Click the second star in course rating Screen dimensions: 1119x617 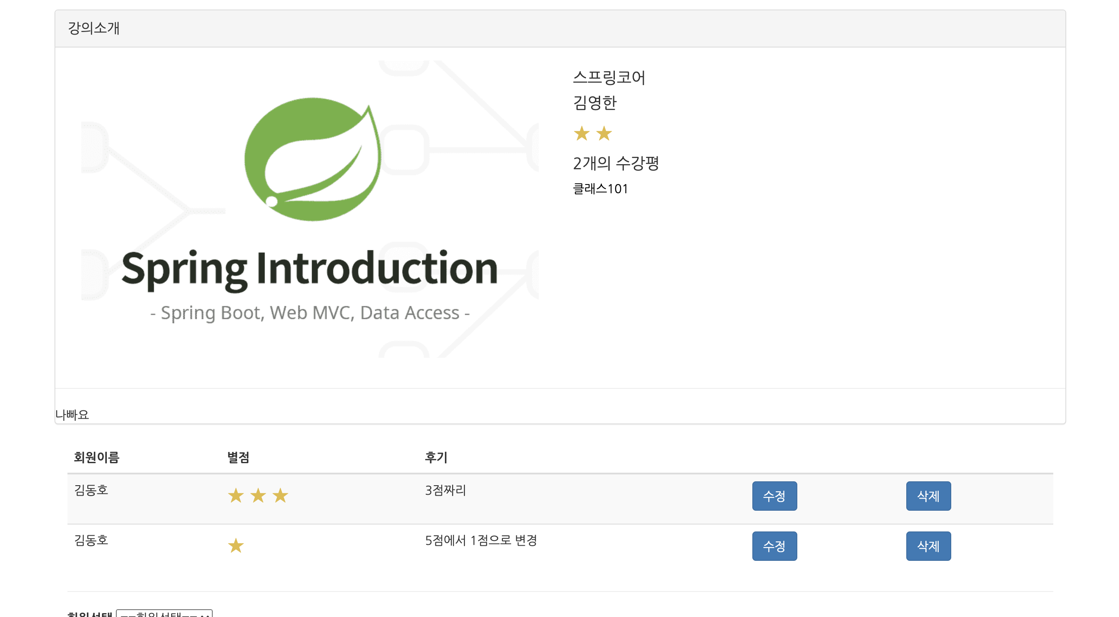(x=604, y=134)
